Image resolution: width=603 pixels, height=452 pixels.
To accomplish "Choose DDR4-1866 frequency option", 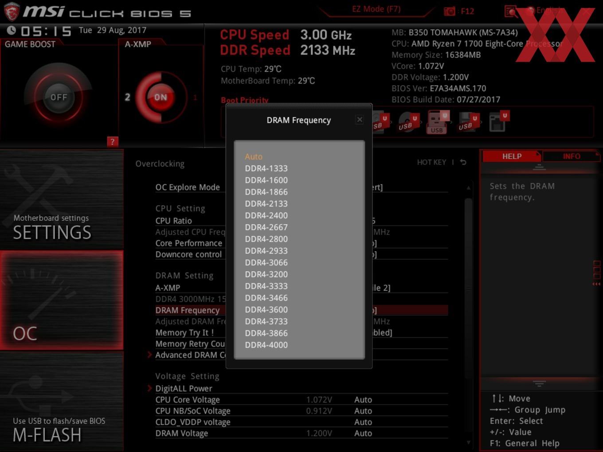I will pyautogui.click(x=266, y=192).
